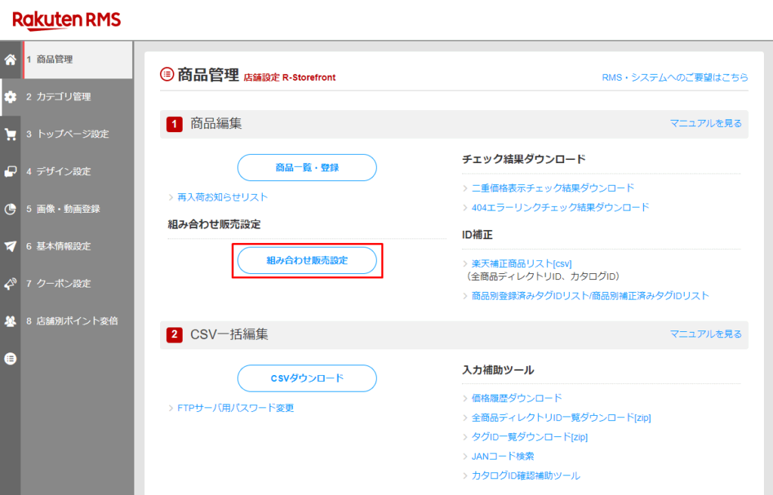Open 5 画像・動画登録 menu item
The width and height of the screenshot is (773, 495).
(76, 209)
